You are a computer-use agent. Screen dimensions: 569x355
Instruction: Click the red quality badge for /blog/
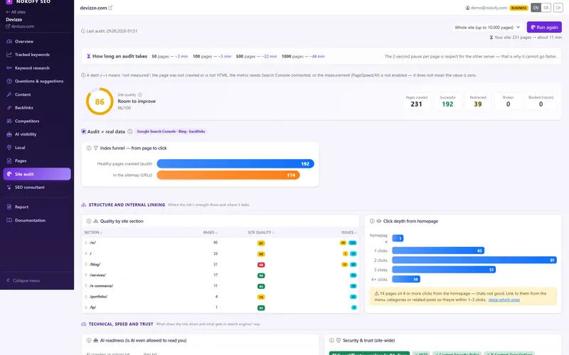pos(261,265)
